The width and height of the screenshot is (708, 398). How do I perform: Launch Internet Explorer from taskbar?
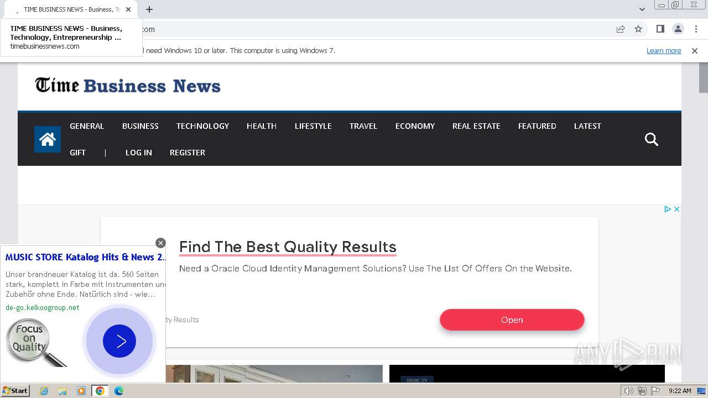(44, 391)
